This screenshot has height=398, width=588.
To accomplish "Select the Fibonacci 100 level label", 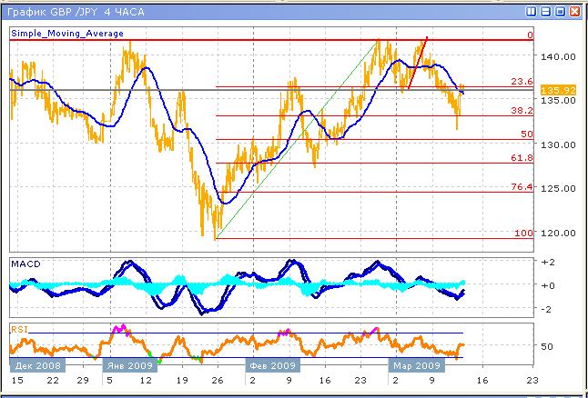I will (523, 233).
